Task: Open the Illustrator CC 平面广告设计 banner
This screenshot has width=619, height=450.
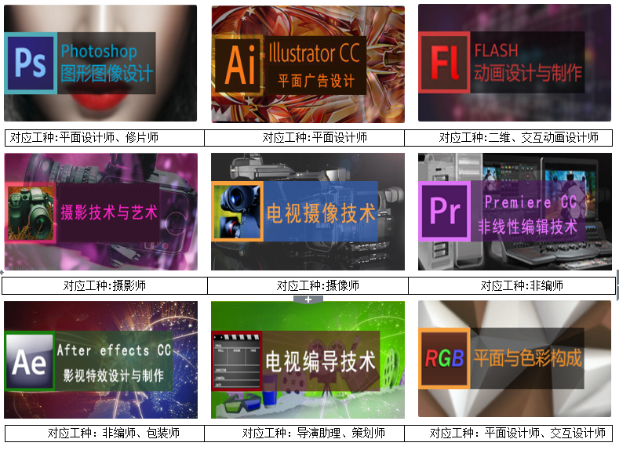Action: (x=308, y=64)
